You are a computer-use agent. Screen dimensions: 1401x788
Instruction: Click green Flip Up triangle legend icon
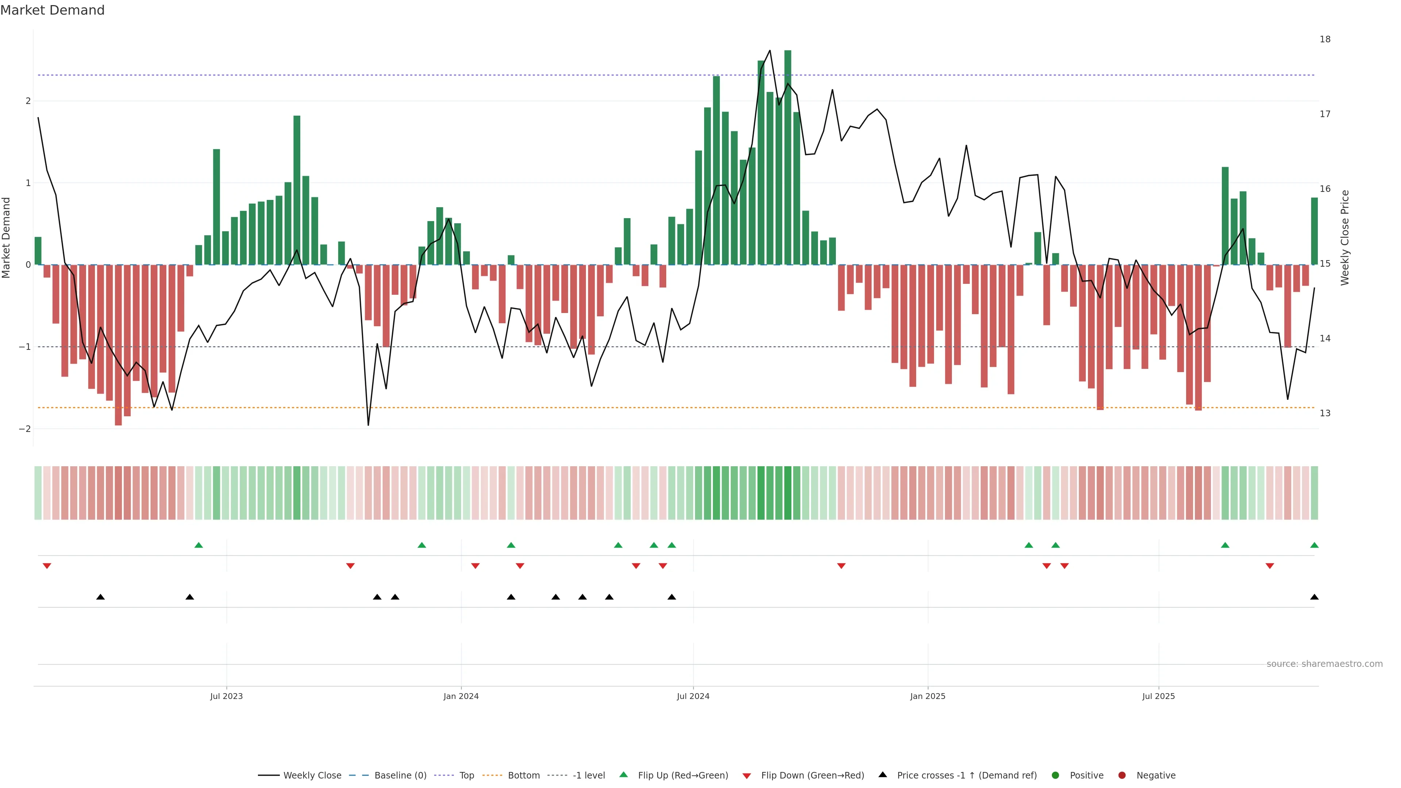pos(624,775)
